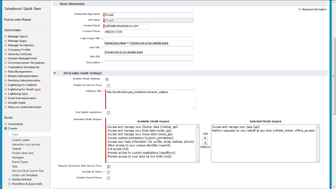Collapse the API (Enable OAuth Settings) section
Screen dimensions: 336x189
click(x=55, y=73)
